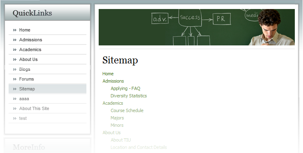Open the Course Schedule link
This screenshot has width=303, height=153.
click(x=127, y=110)
